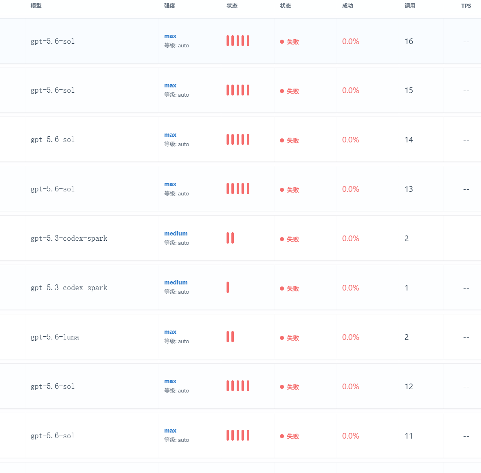Sort by the 强度 column header

[170, 6]
